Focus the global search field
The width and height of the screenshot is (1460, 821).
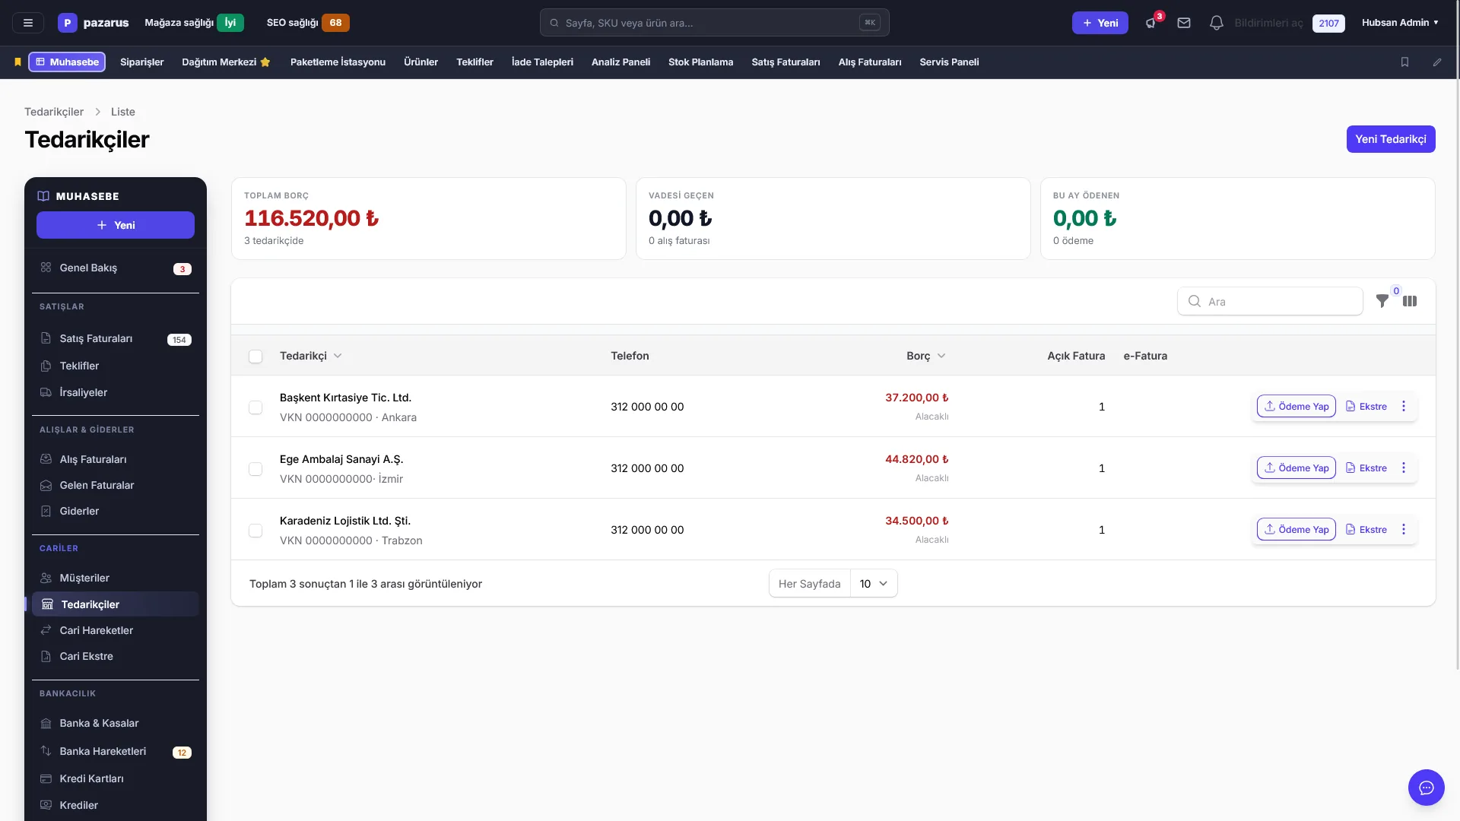pos(714,23)
